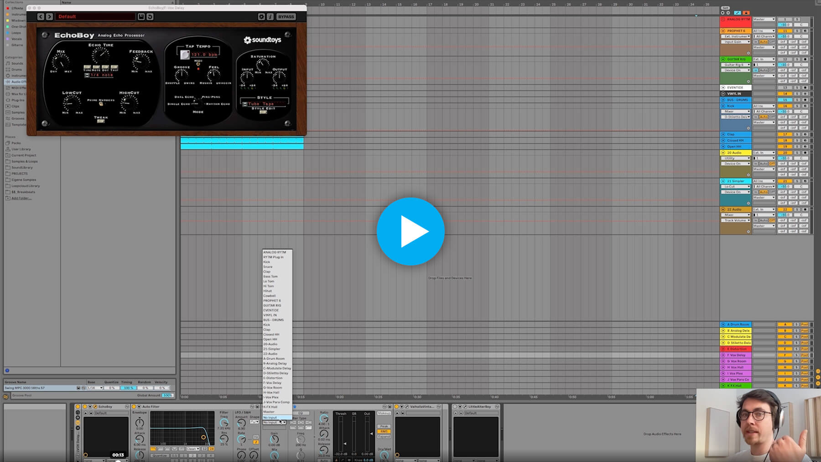Viewport: 821px width, 462px height.
Task: Collapse the Kick track
Action: click(723, 106)
